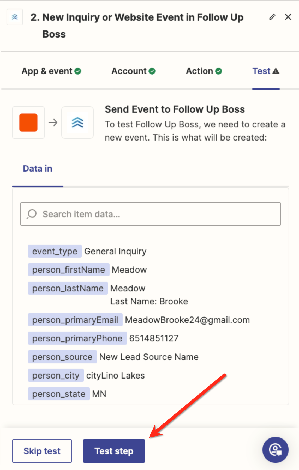Open the Account tab

(x=133, y=71)
